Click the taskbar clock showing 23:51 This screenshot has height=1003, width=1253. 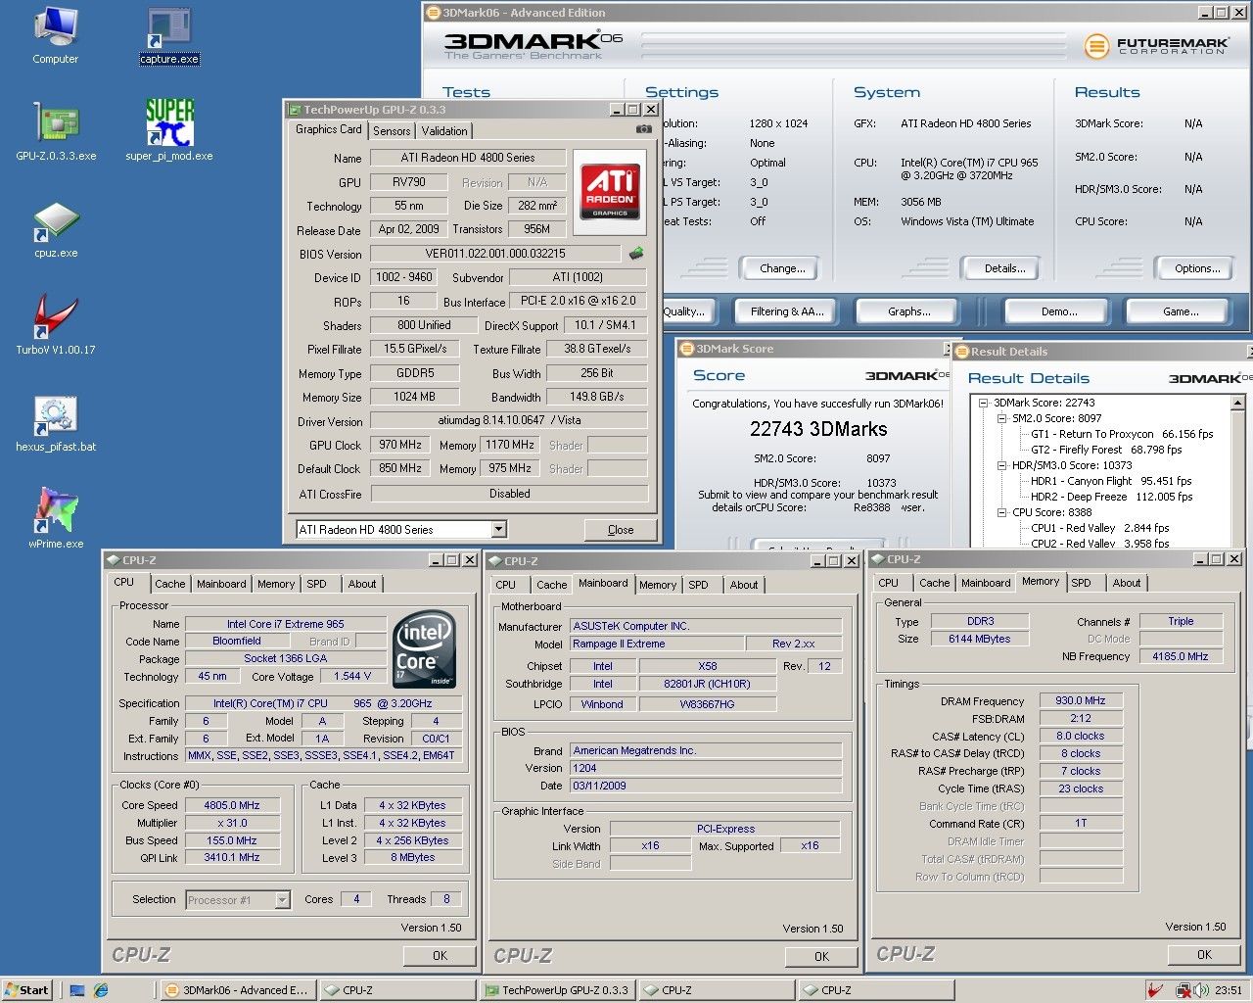(x=1228, y=990)
